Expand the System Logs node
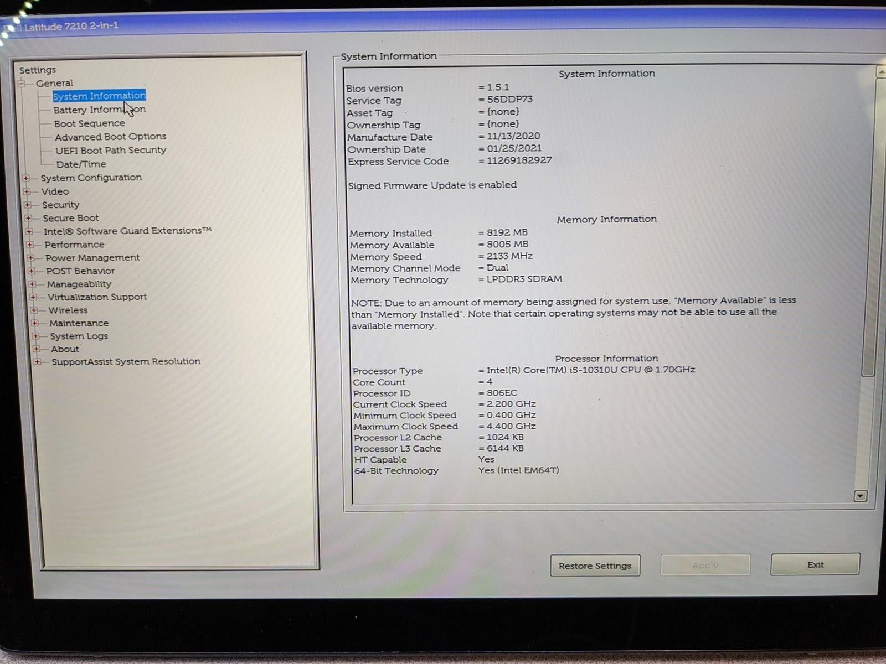This screenshot has width=886, height=664. [x=35, y=336]
